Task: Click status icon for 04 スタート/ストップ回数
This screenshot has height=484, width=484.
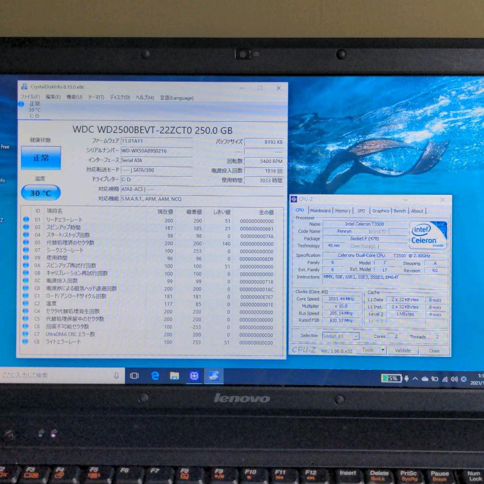Action: (26, 234)
